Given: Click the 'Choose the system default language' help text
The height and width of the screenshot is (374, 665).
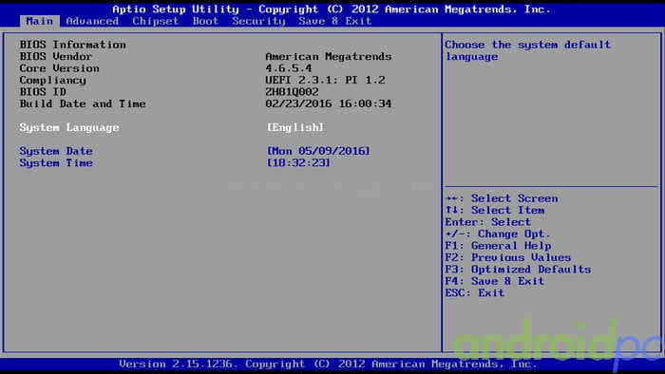Looking at the screenshot, I should coord(527,51).
